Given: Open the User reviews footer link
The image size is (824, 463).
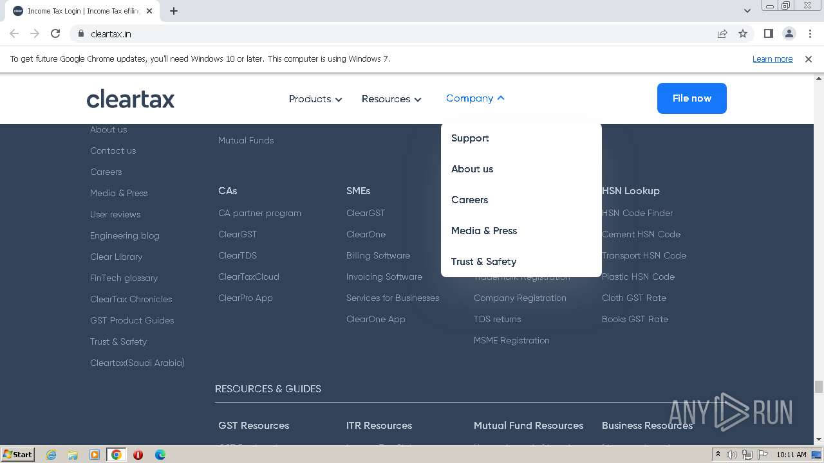Looking at the screenshot, I should coord(115,214).
